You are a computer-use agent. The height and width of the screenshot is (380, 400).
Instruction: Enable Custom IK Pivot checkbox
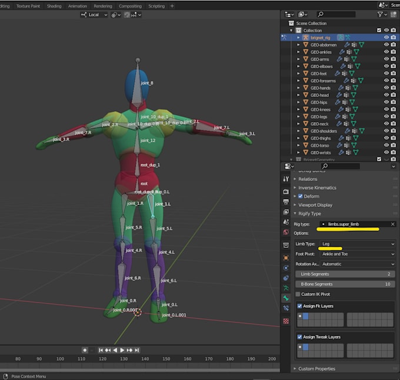[x=298, y=294]
